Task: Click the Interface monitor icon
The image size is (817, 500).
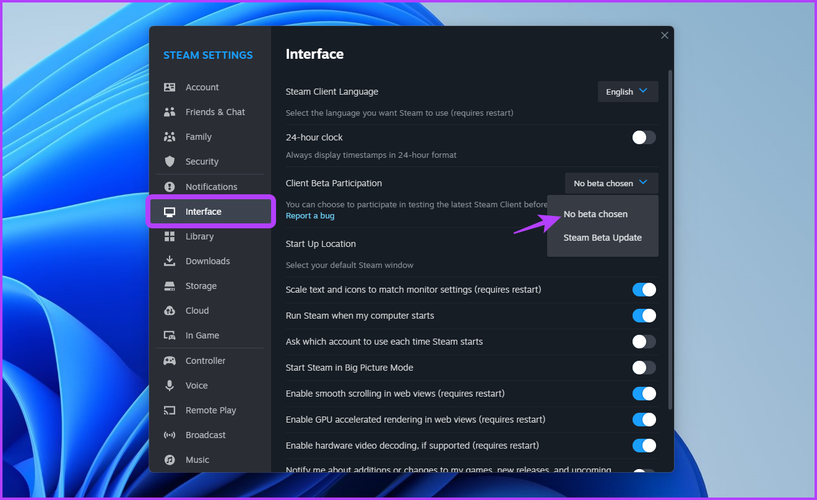Action: pos(170,212)
